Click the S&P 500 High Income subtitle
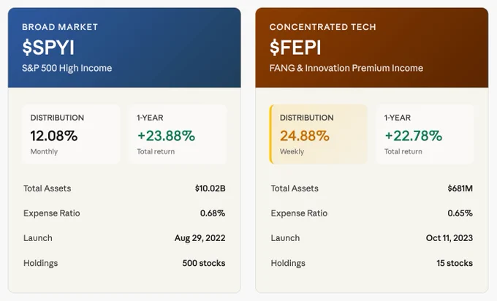The image size is (497, 301). pos(67,68)
